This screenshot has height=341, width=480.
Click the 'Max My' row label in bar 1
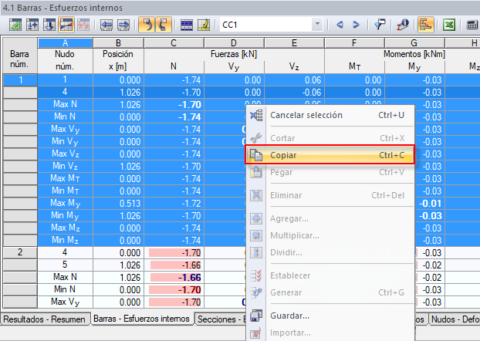coord(65,203)
